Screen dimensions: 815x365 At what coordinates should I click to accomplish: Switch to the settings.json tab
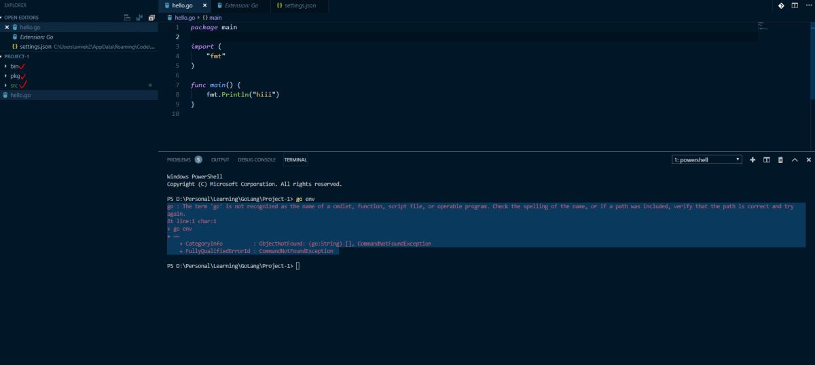(x=300, y=5)
